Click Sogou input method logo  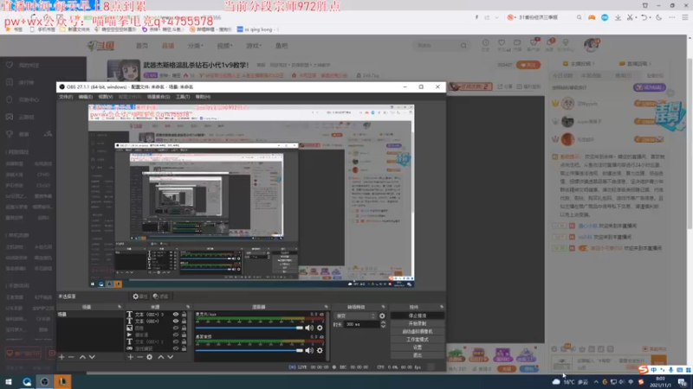pyautogui.click(x=644, y=370)
